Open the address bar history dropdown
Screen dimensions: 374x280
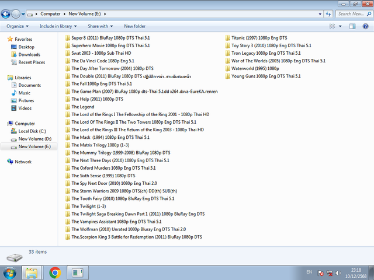pos(320,14)
